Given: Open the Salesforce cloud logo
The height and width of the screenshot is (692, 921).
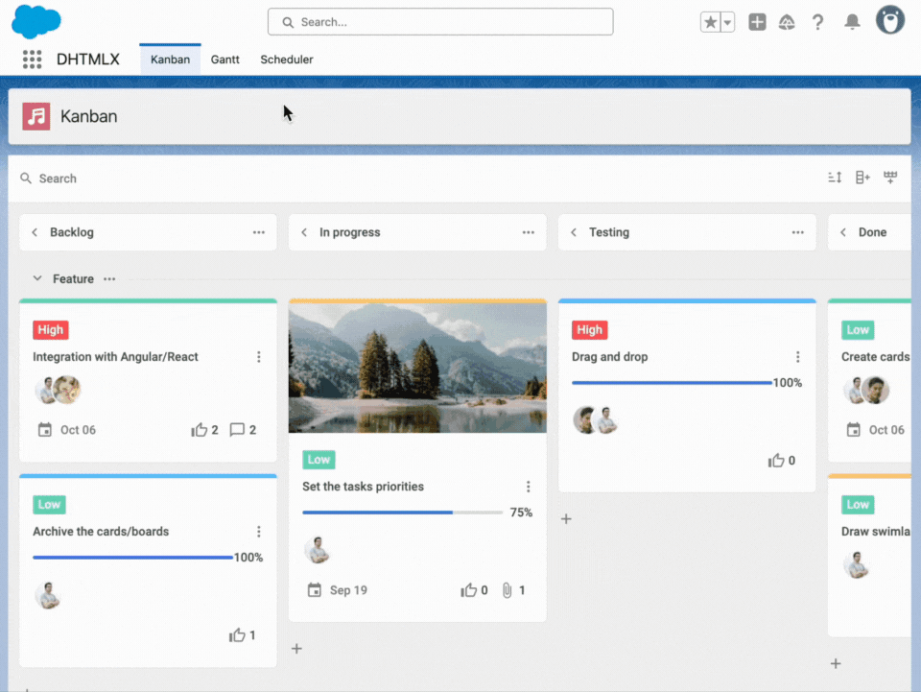Looking at the screenshot, I should [x=35, y=20].
